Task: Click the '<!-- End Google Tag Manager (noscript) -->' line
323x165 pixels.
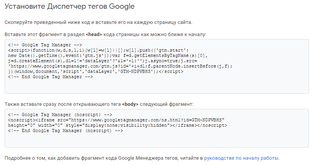Action: pos(65,131)
